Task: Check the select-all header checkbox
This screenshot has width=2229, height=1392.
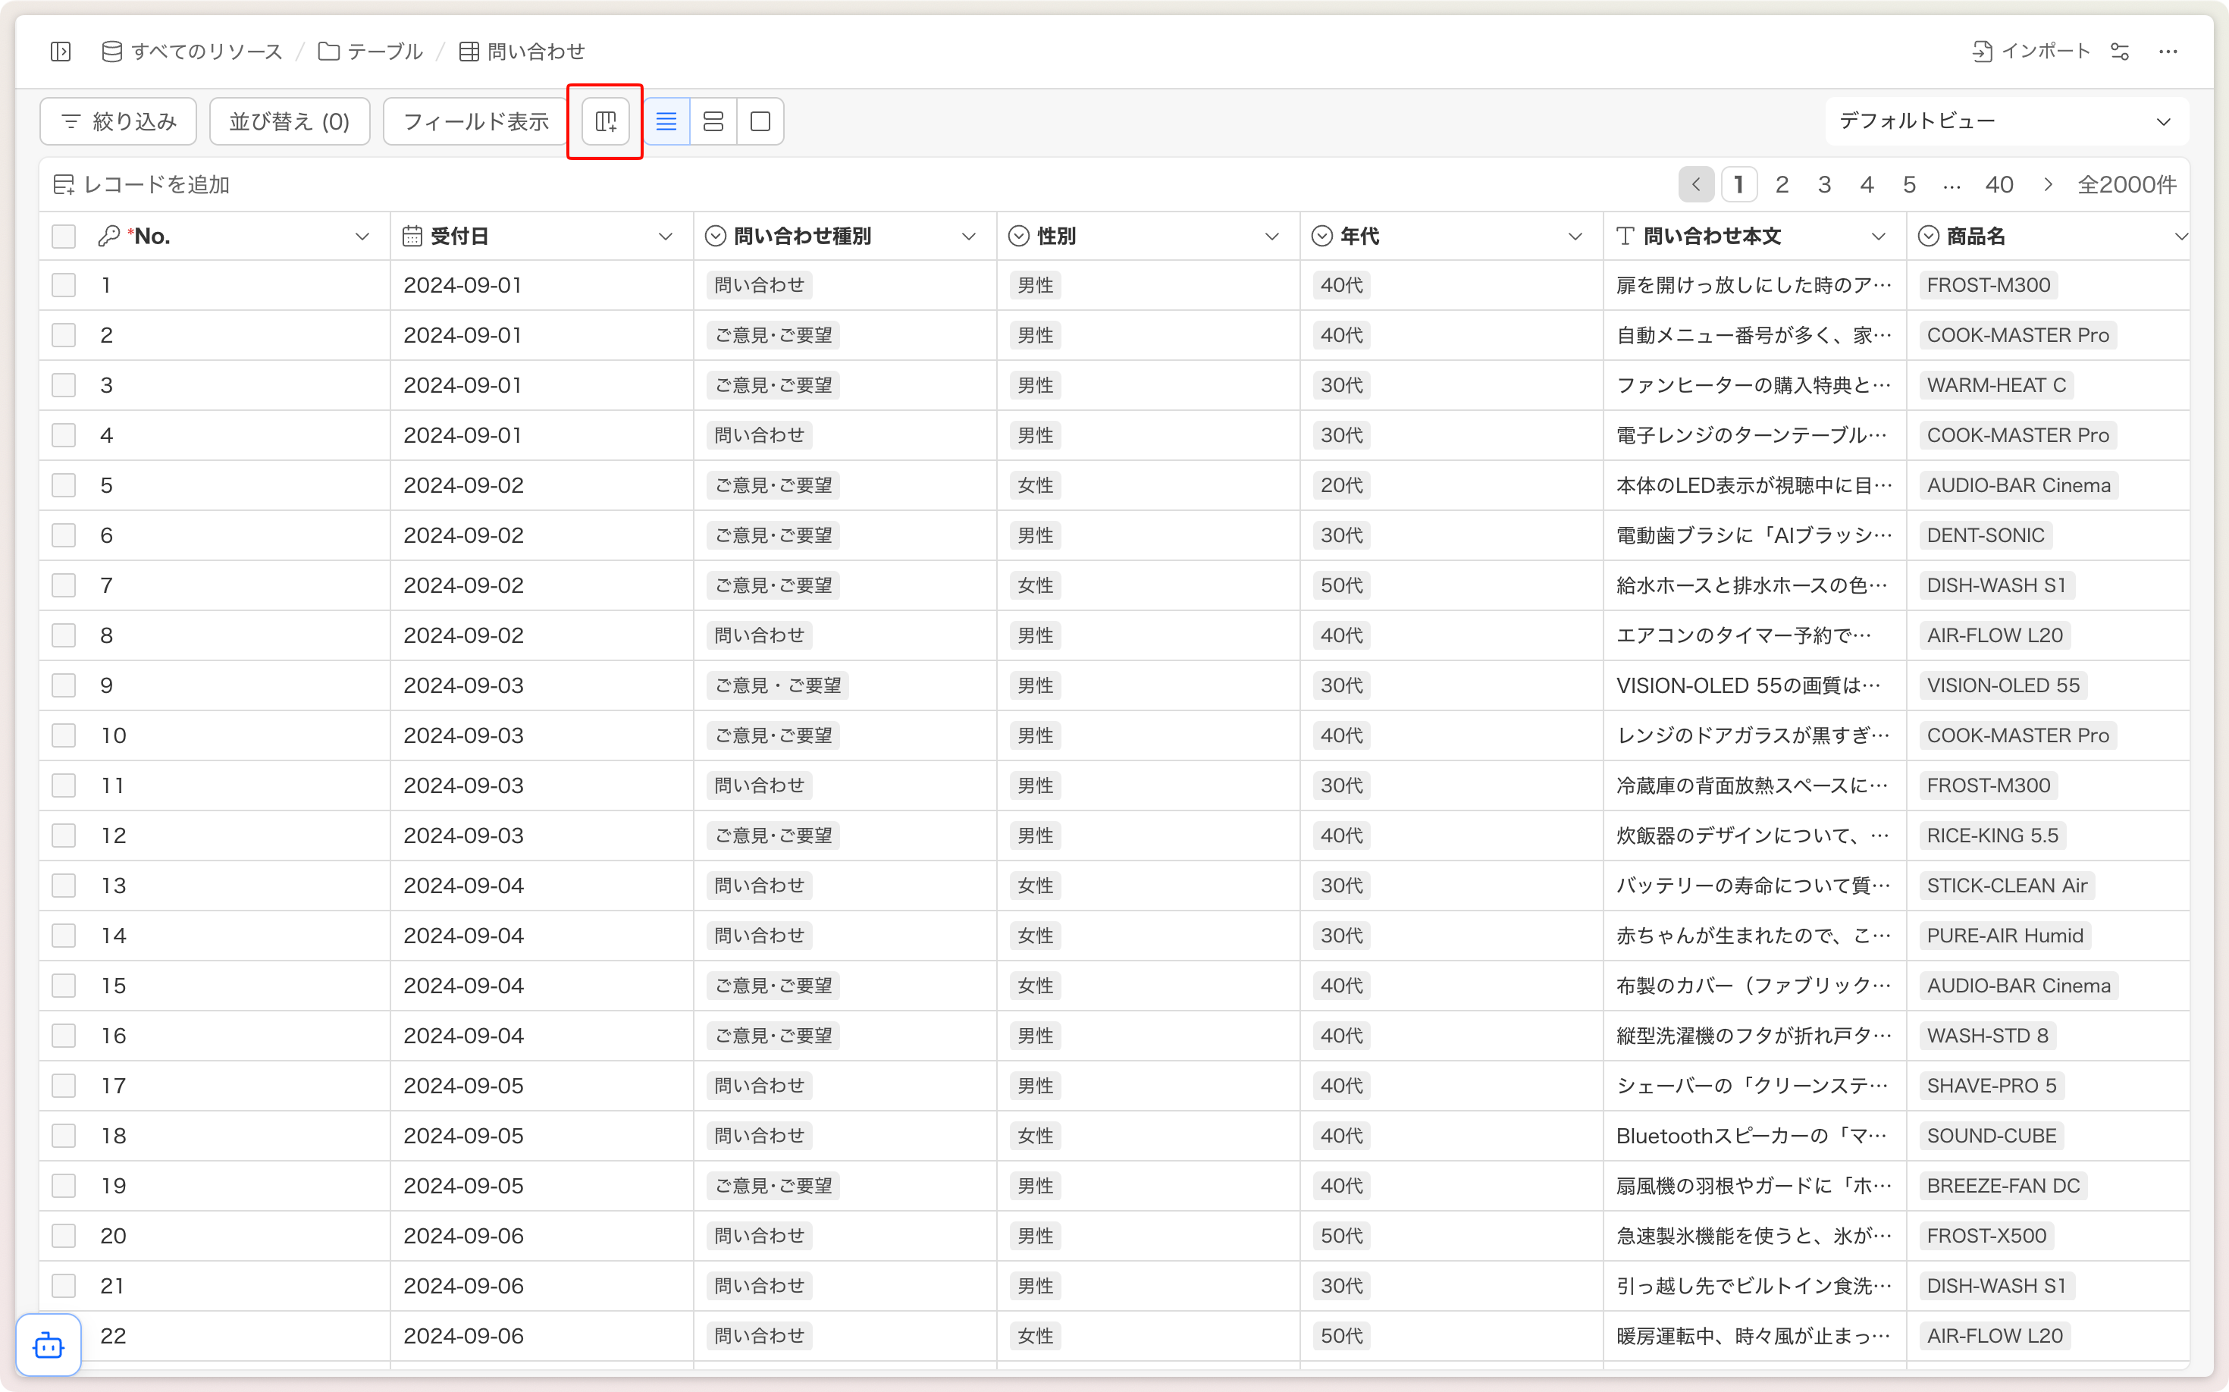Action: (64, 237)
